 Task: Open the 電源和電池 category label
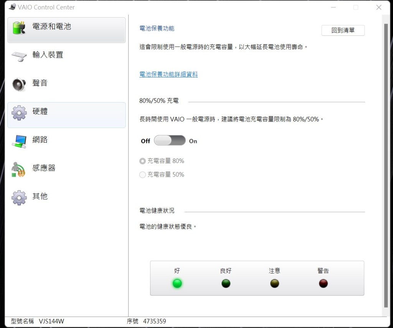(x=51, y=27)
